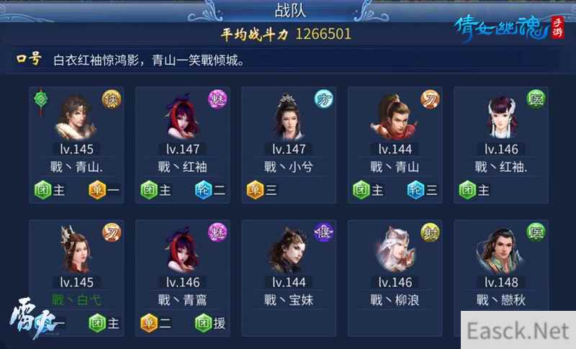Click the green 医 icon on 戰丶戀秋
Screen dimensions: 576x349
(536, 232)
